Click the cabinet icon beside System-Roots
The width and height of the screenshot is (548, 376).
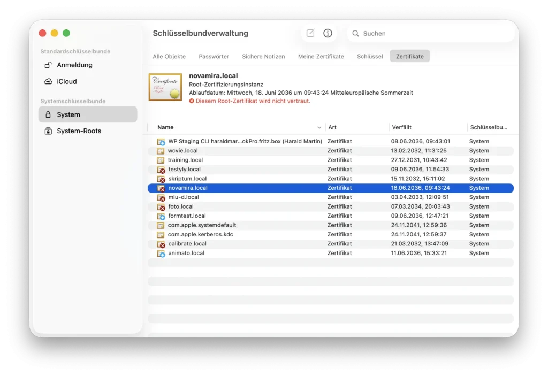click(x=48, y=131)
